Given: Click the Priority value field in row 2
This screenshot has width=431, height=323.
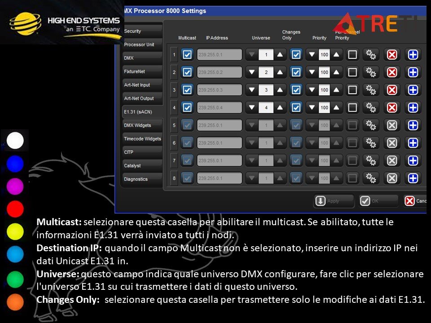Looking at the screenshot, I should (324, 72).
